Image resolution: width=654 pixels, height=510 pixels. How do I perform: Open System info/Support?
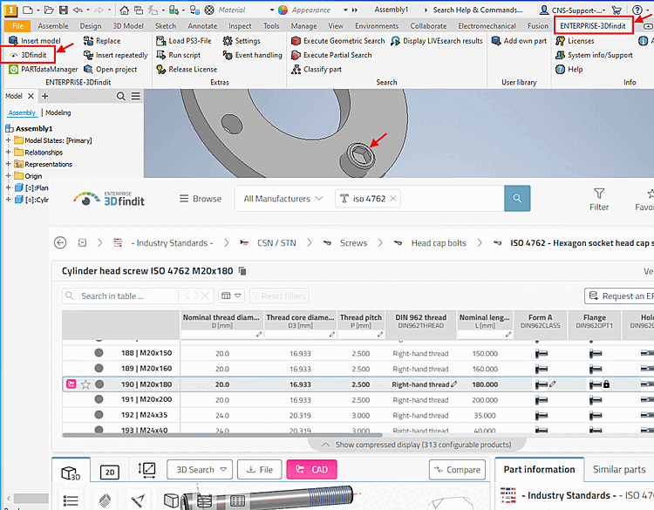pyautogui.click(x=594, y=55)
